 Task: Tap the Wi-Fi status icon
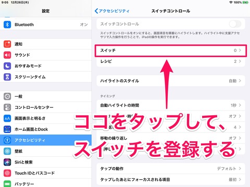(231, 3)
